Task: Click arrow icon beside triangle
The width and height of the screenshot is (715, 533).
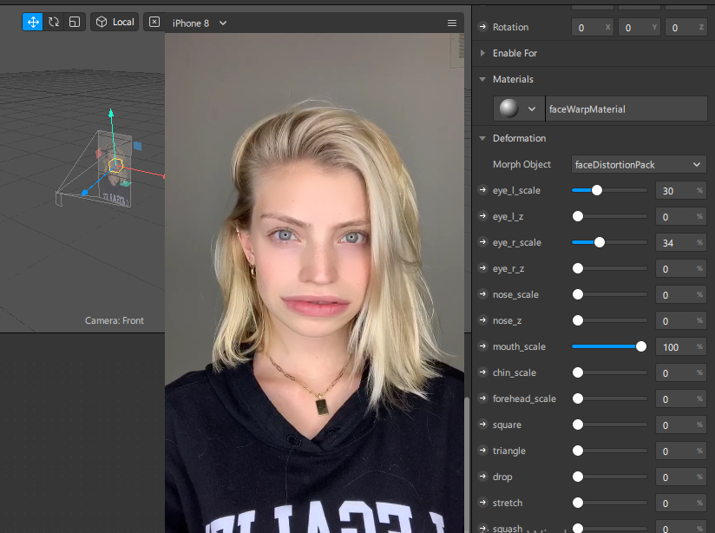Action: (x=482, y=450)
